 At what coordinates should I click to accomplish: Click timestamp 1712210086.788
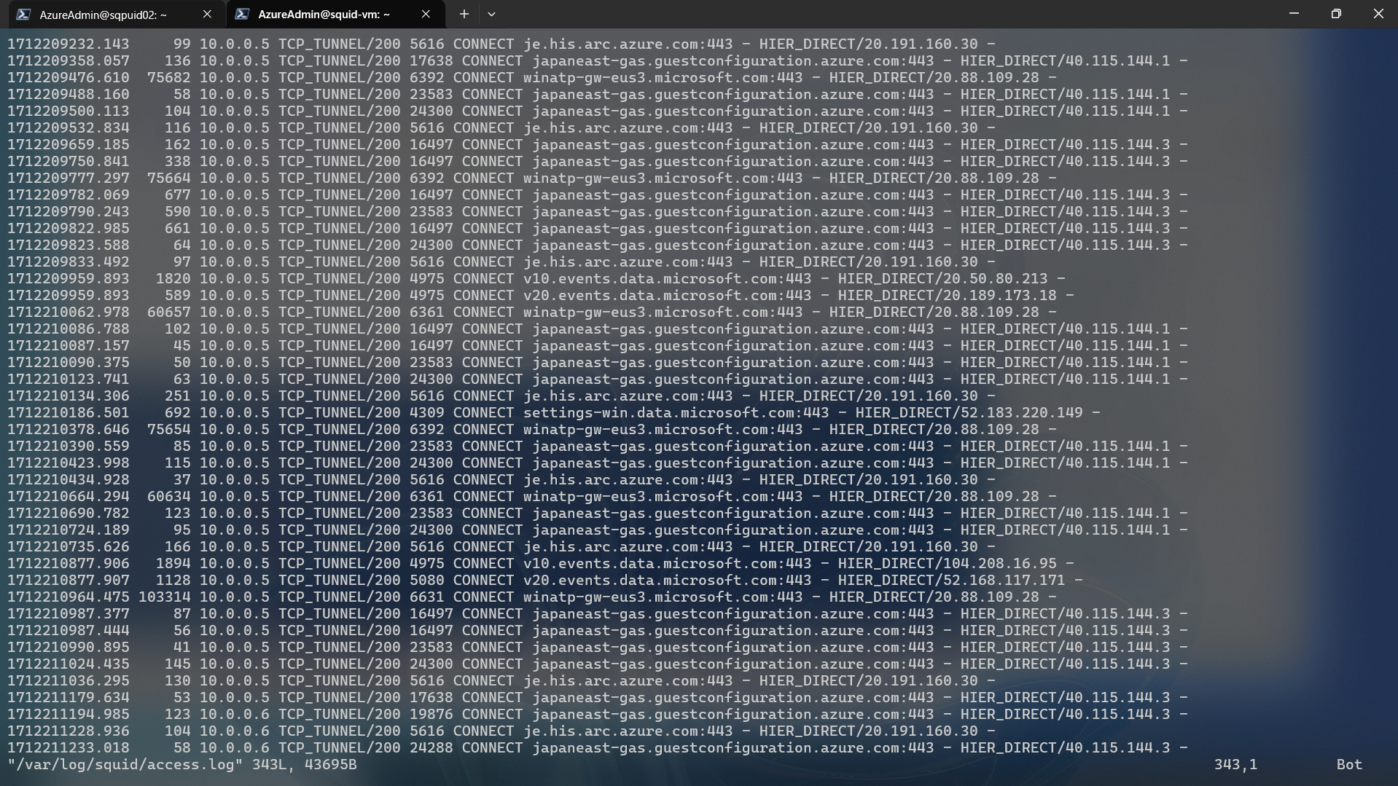(x=69, y=329)
